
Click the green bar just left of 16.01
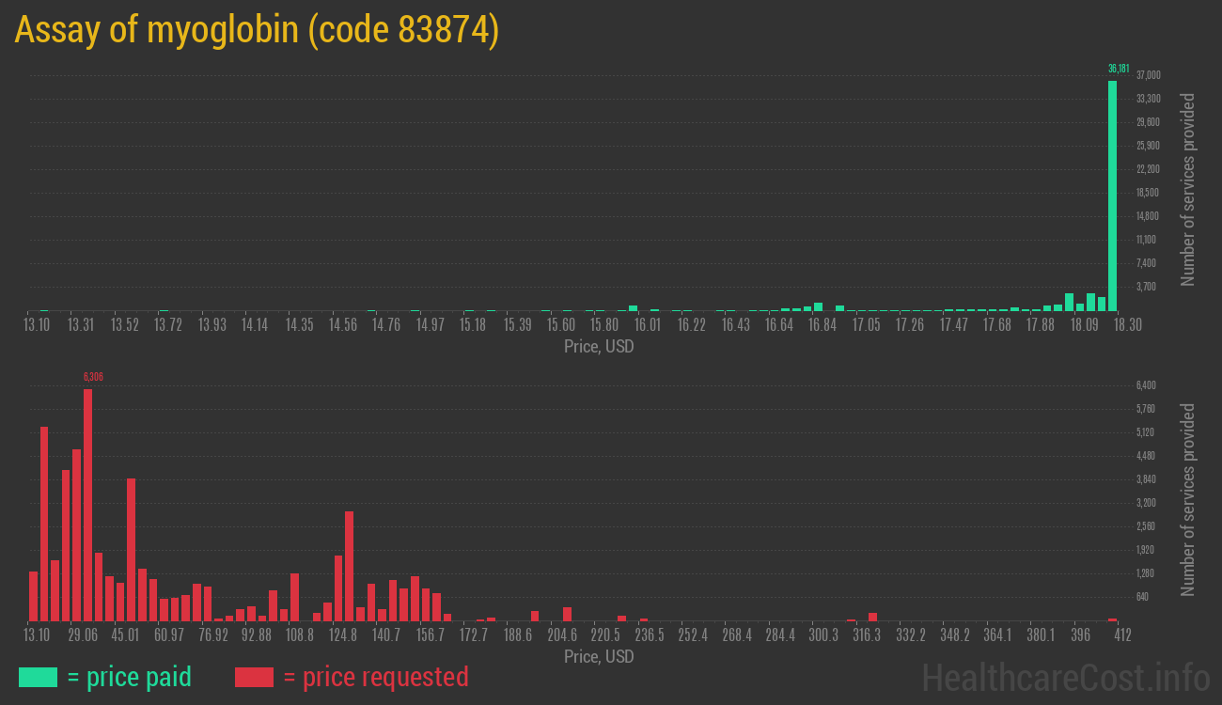click(633, 307)
